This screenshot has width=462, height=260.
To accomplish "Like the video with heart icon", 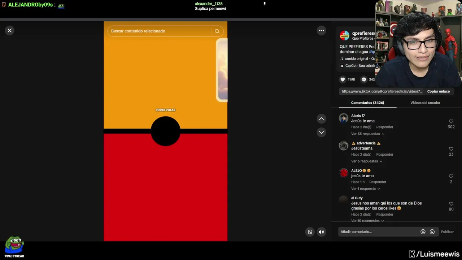I will pyautogui.click(x=343, y=79).
